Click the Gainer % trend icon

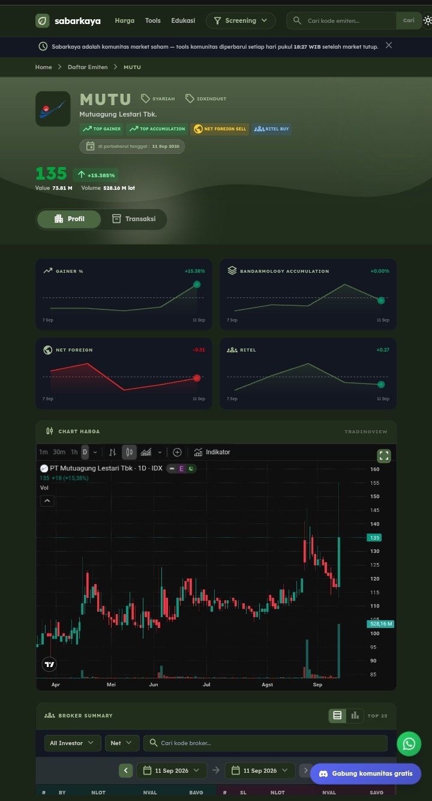(x=48, y=271)
